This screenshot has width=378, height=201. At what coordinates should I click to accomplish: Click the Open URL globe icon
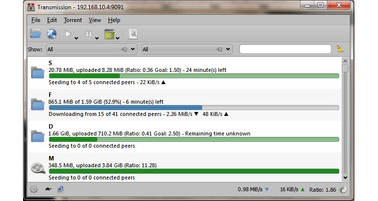pyautogui.click(x=52, y=34)
